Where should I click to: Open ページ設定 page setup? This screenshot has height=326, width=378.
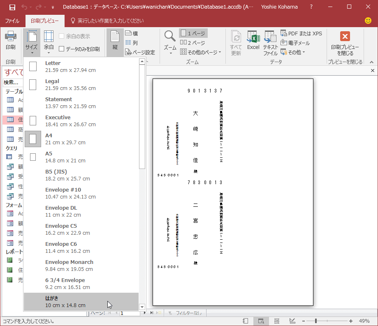[140, 52]
